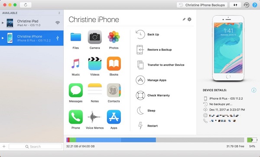260x157 pixels.
Task: Open Voice Memos waveform icon
Action: pos(94,117)
